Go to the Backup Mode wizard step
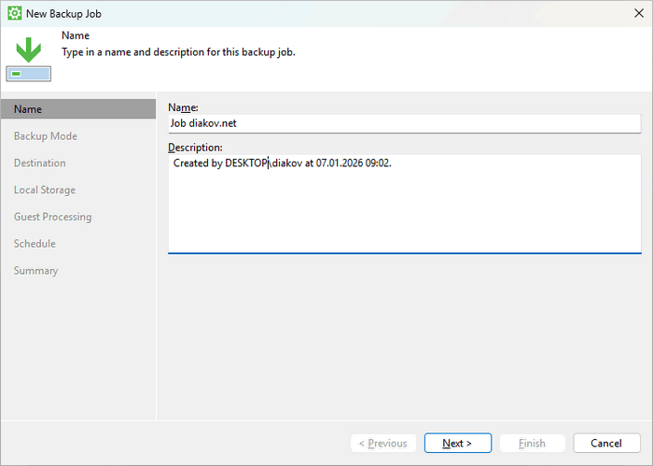 click(x=46, y=136)
